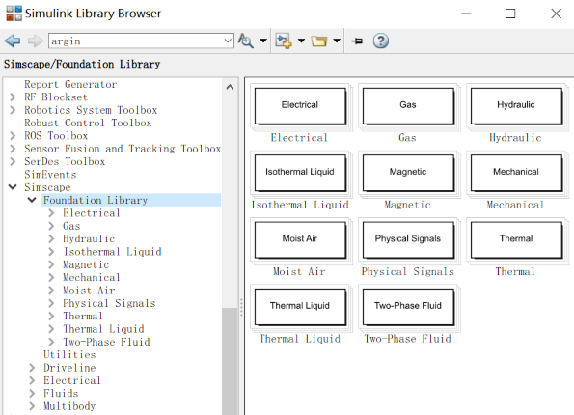Open the Electrical library block
The width and height of the screenshot is (574, 415).
click(300, 106)
